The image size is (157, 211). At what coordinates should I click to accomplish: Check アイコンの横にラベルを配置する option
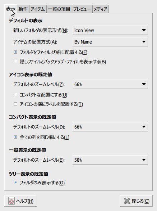click(x=15, y=104)
